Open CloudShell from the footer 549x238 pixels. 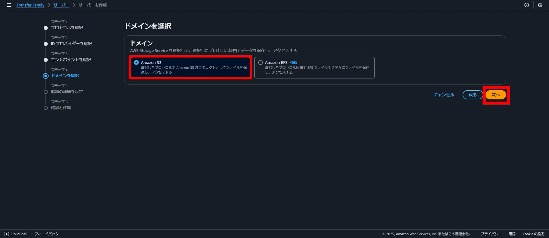click(x=16, y=234)
